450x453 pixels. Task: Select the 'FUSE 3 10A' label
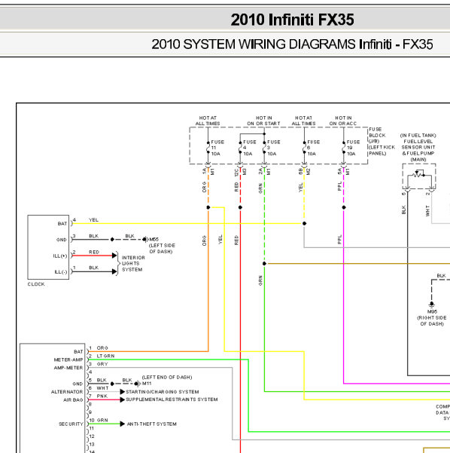[273, 148]
